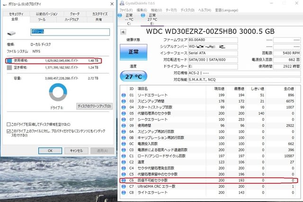The height and width of the screenshot is (202, 303).
Task: Click the status icon for C1 ロード/アンロードサイクル回数
Action: click(x=124, y=156)
